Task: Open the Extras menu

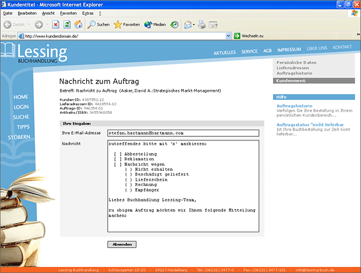Action: 88,13
